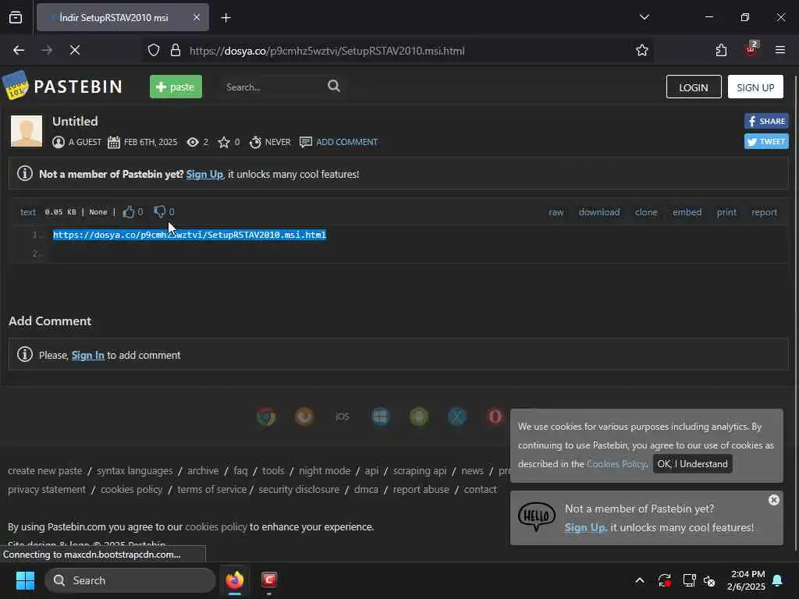Open the Chrome extension icon

[x=266, y=416]
